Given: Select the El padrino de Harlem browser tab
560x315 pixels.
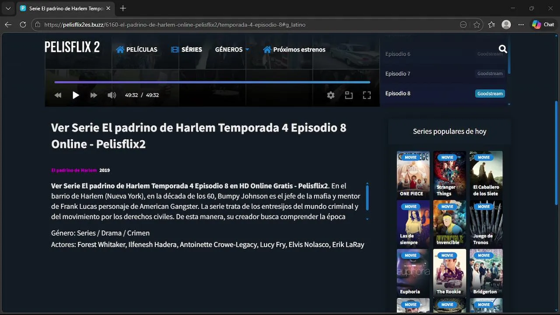Looking at the screenshot, I should (66, 8).
